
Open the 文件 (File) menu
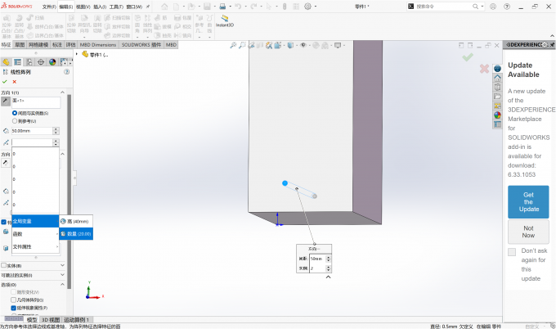tap(49, 7)
